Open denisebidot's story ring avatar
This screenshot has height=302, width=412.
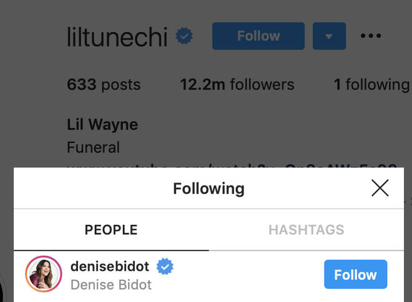(x=44, y=274)
